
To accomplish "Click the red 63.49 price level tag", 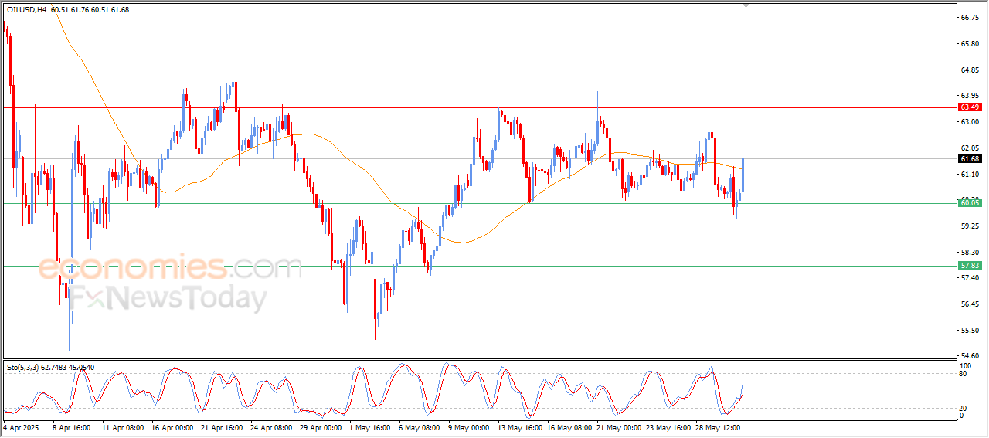I will 970,107.
